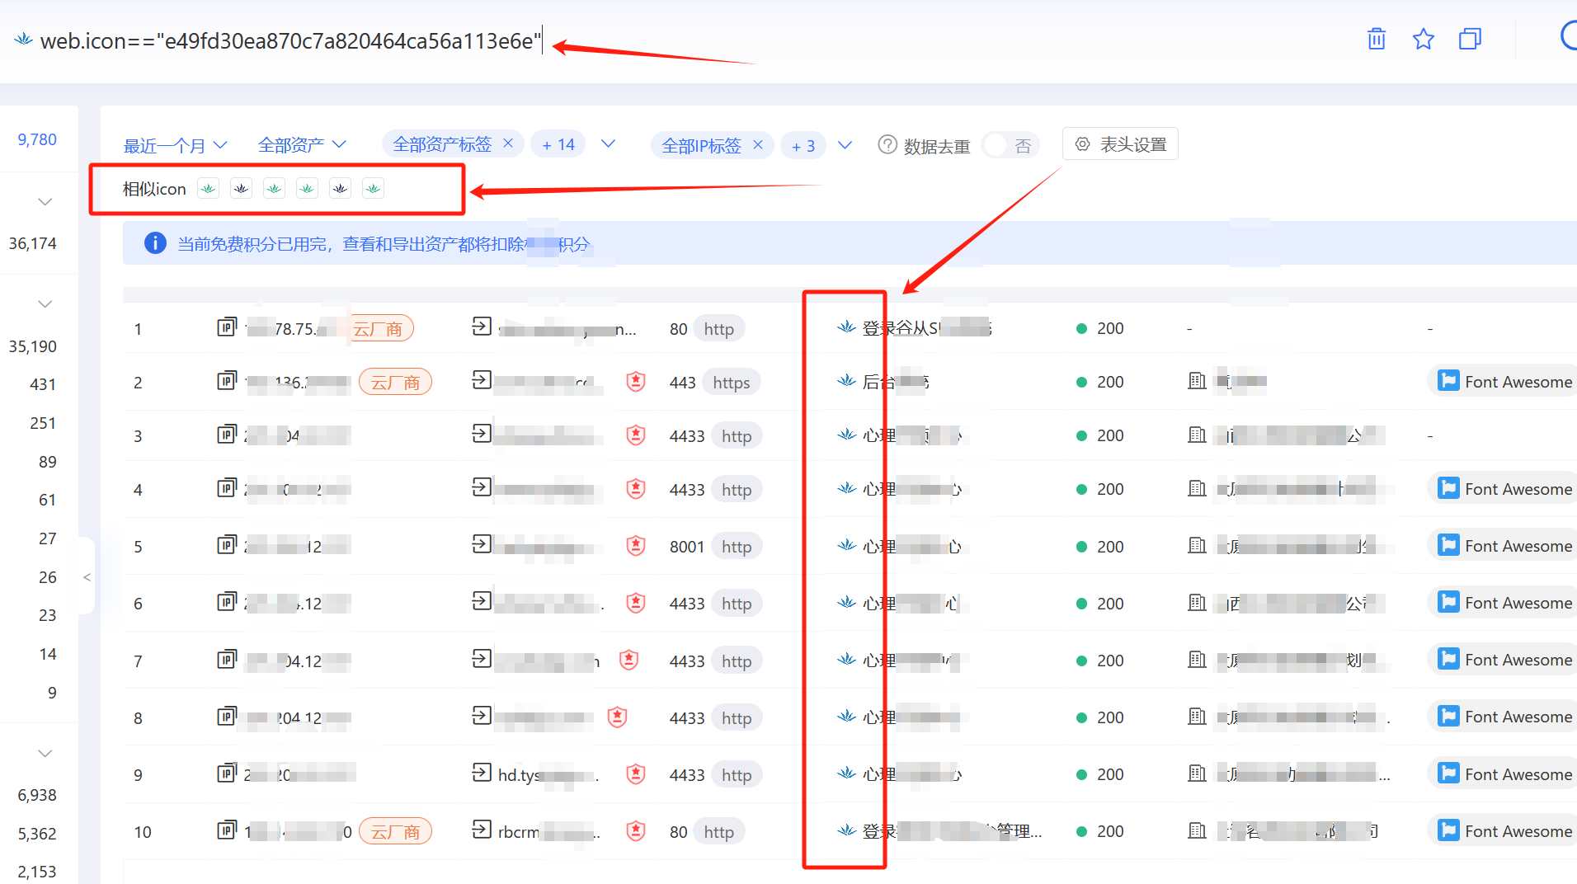Click the website favicon in row 1

845,327
